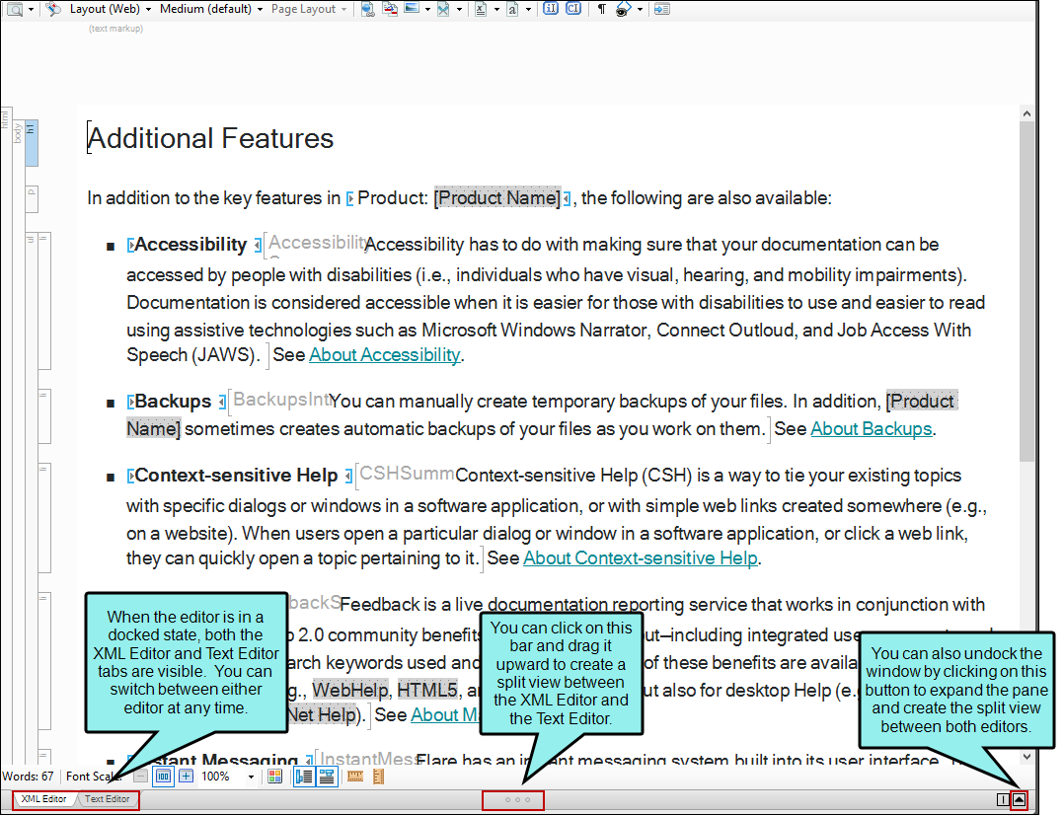Image resolution: width=1064 pixels, height=815 pixels.
Task: Click the vertical scrollbar up arrow
Action: tap(1026, 114)
